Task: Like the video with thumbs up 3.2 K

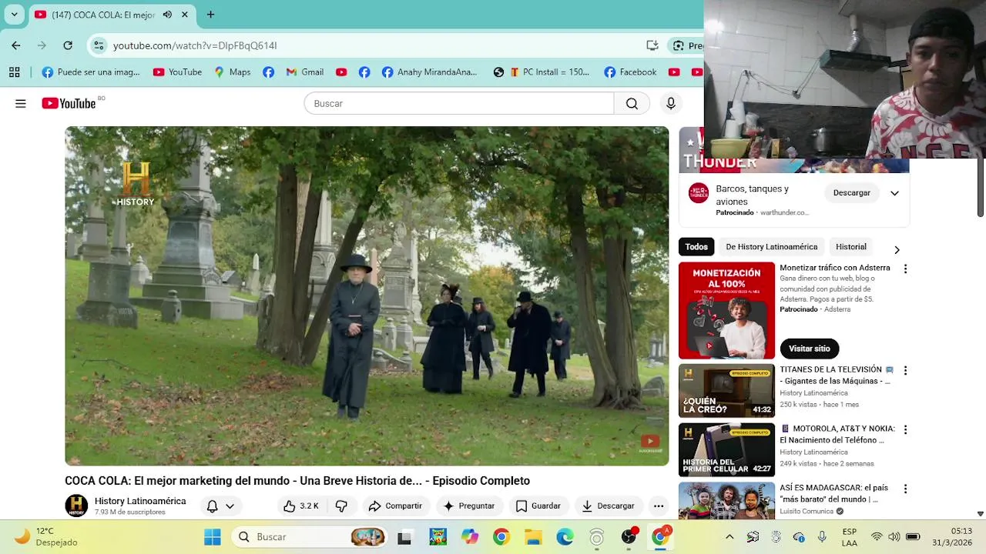Action: (301, 506)
